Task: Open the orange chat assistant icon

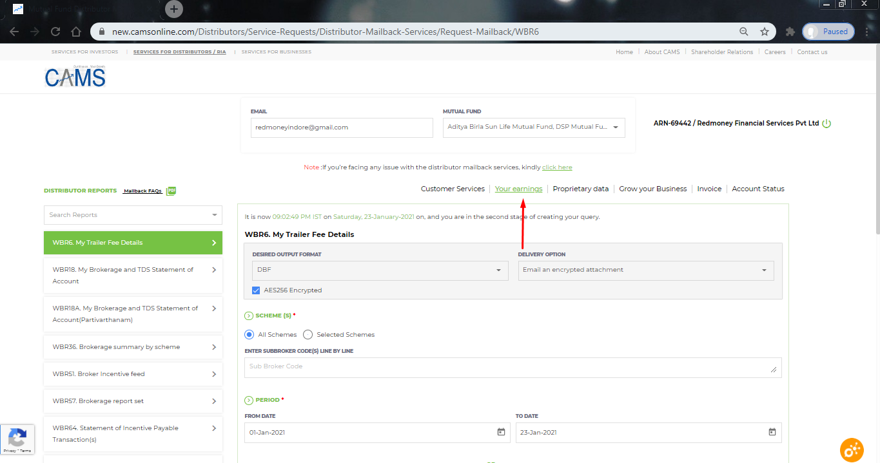Action: (852, 450)
